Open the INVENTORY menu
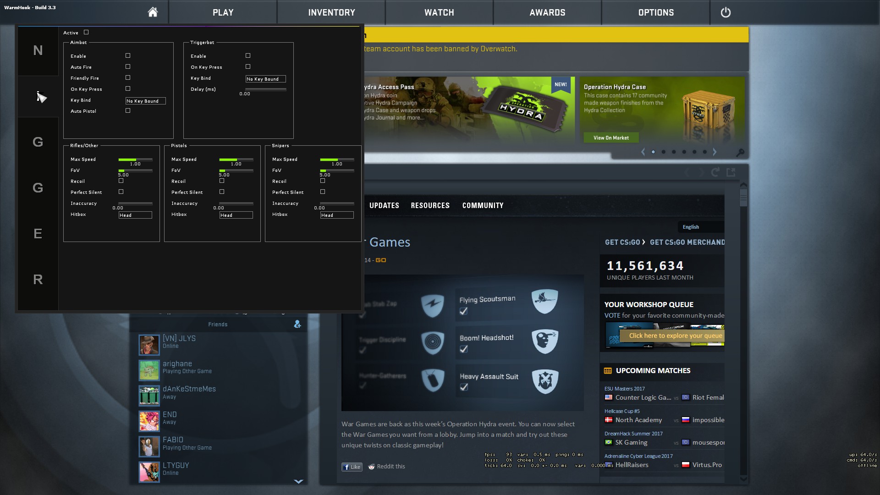The width and height of the screenshot is (880, 495). click(332, 12)
